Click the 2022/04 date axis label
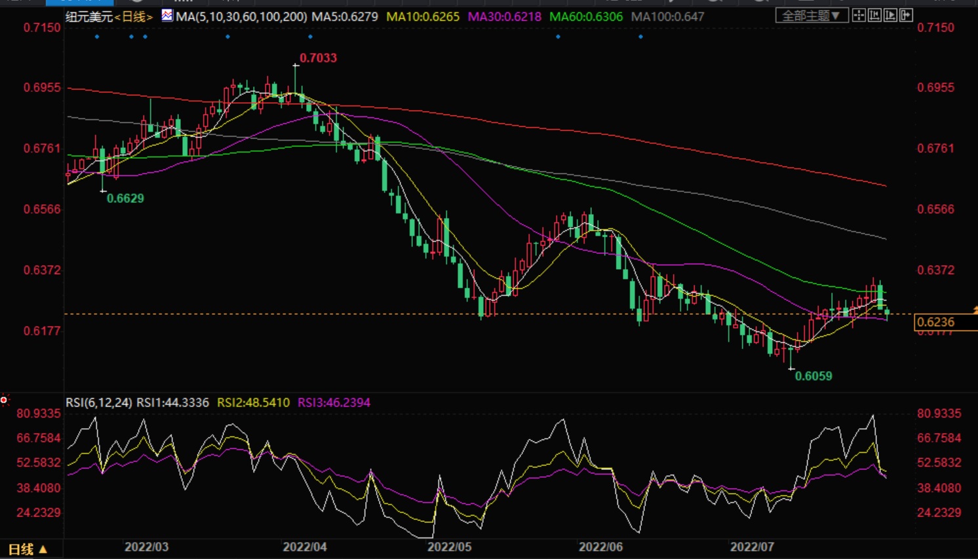This screenshot has height=559, width=978. [x=305, y=547]
